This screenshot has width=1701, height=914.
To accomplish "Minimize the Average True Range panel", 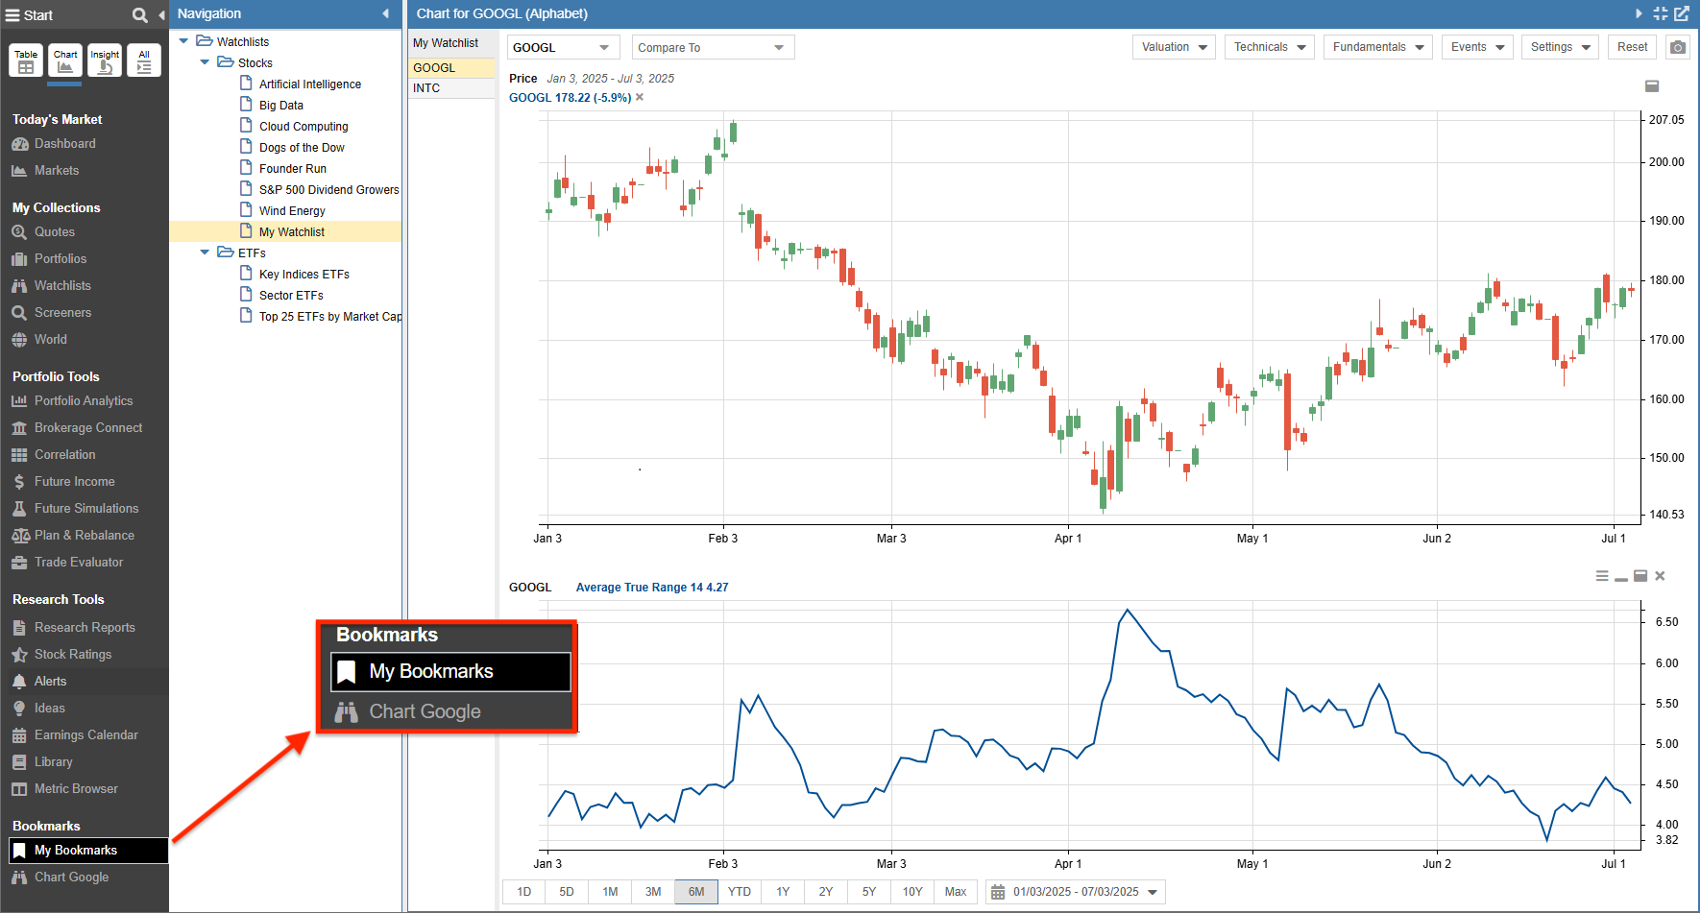I will coord(1621,577).
